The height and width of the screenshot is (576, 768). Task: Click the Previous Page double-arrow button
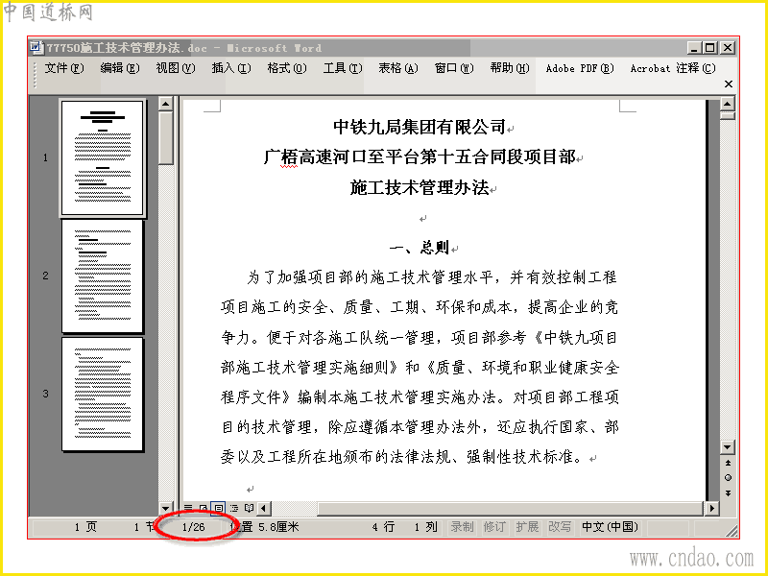[x=728, y=463]
